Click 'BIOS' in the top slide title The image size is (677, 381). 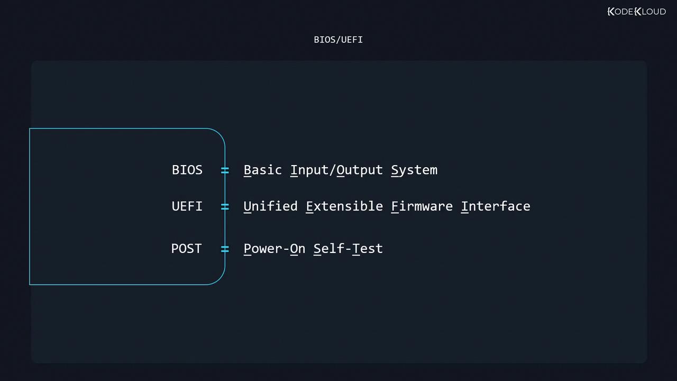[324, 40]
